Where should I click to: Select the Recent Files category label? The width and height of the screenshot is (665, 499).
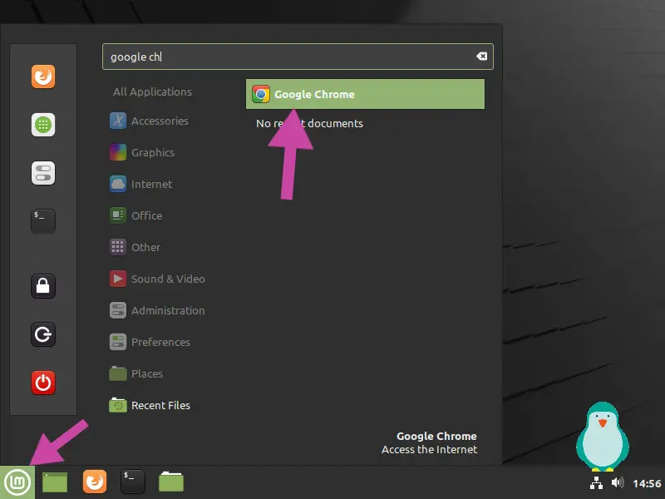point(160,405)
